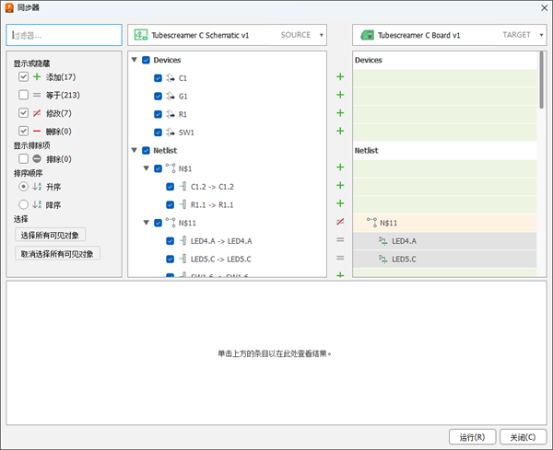
Task: Click the target panel vertical scrollbar
Action: tap(541, 80)
